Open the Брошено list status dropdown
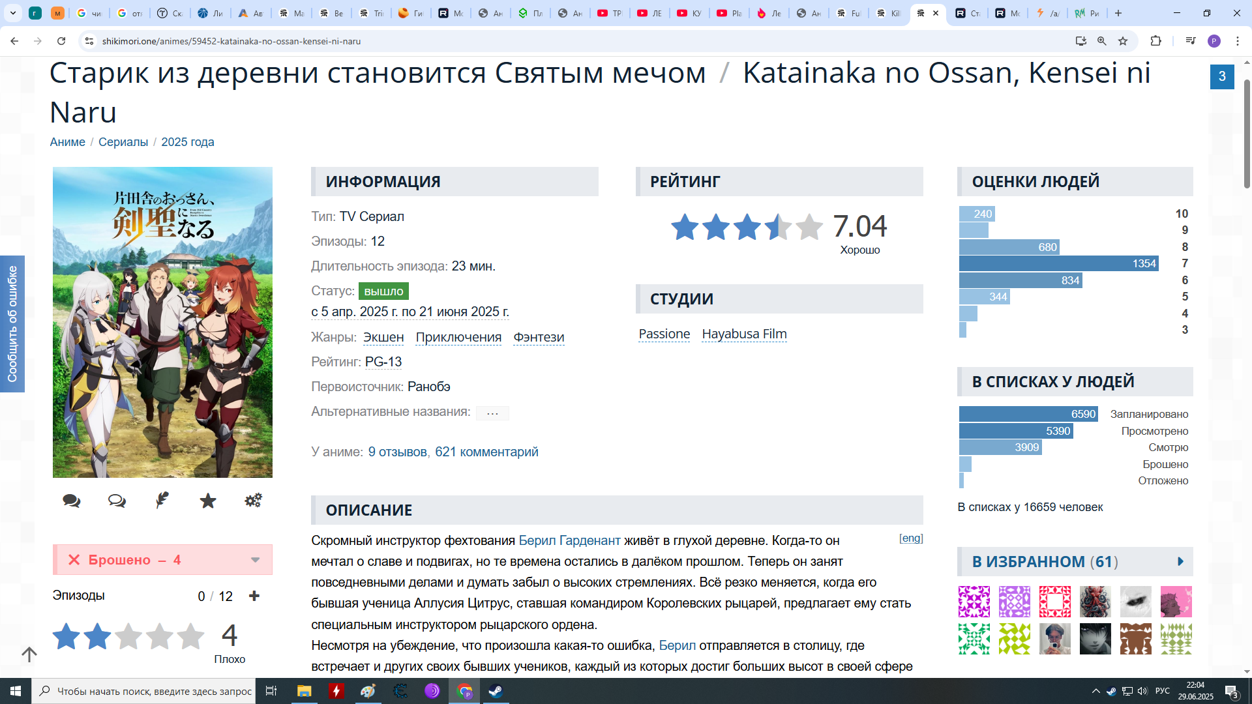The image size is (1252, 704). [x=255, y=560]
